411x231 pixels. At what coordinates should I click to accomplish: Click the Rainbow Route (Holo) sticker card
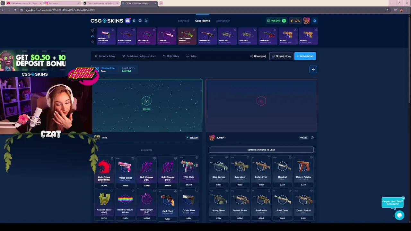click(125, 205)
